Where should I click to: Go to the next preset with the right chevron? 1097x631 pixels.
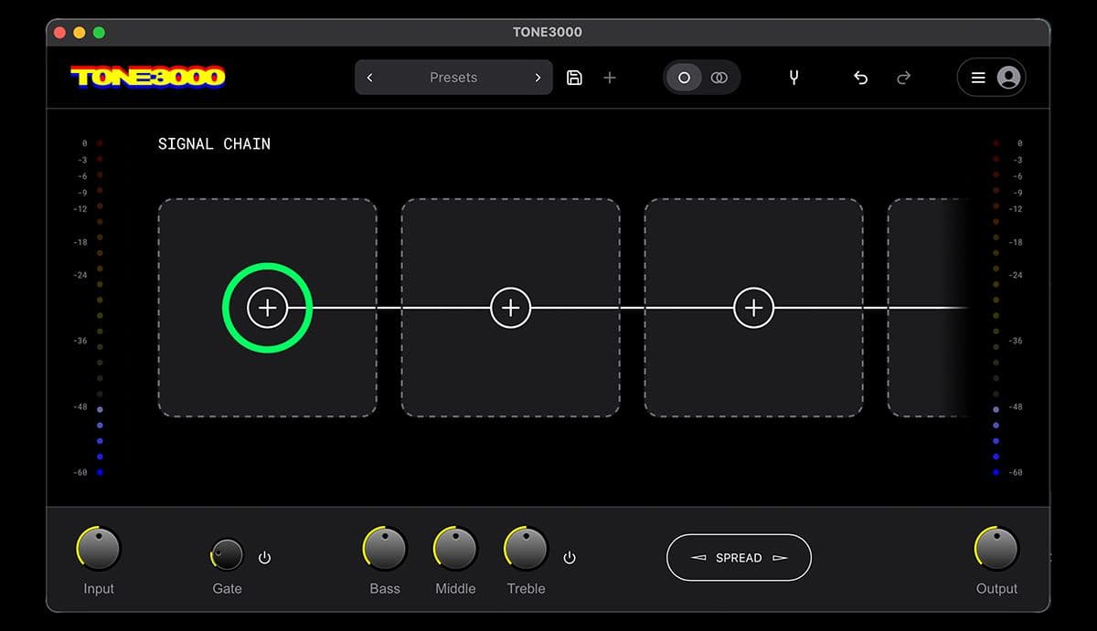pyautogui.click(x=538, y=78)
